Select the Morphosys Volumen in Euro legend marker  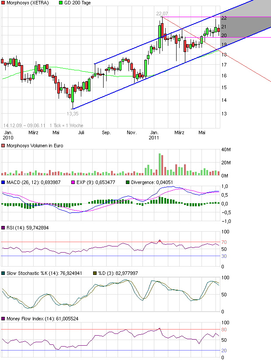point(3,146)
